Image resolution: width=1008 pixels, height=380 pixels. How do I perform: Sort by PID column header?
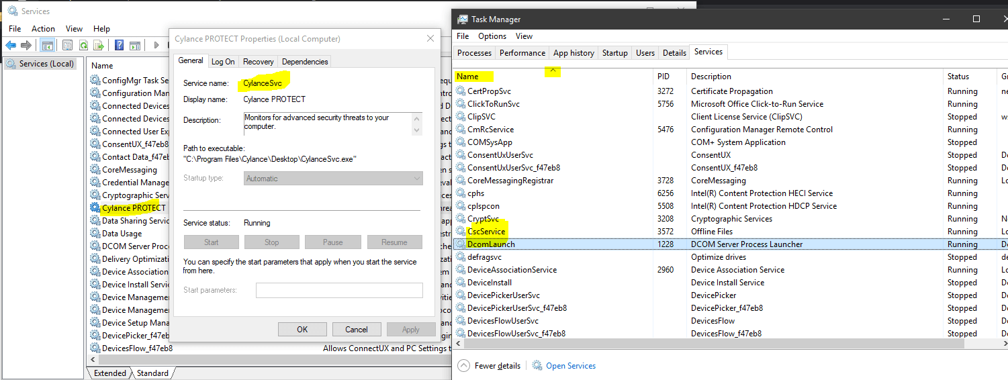663,77
